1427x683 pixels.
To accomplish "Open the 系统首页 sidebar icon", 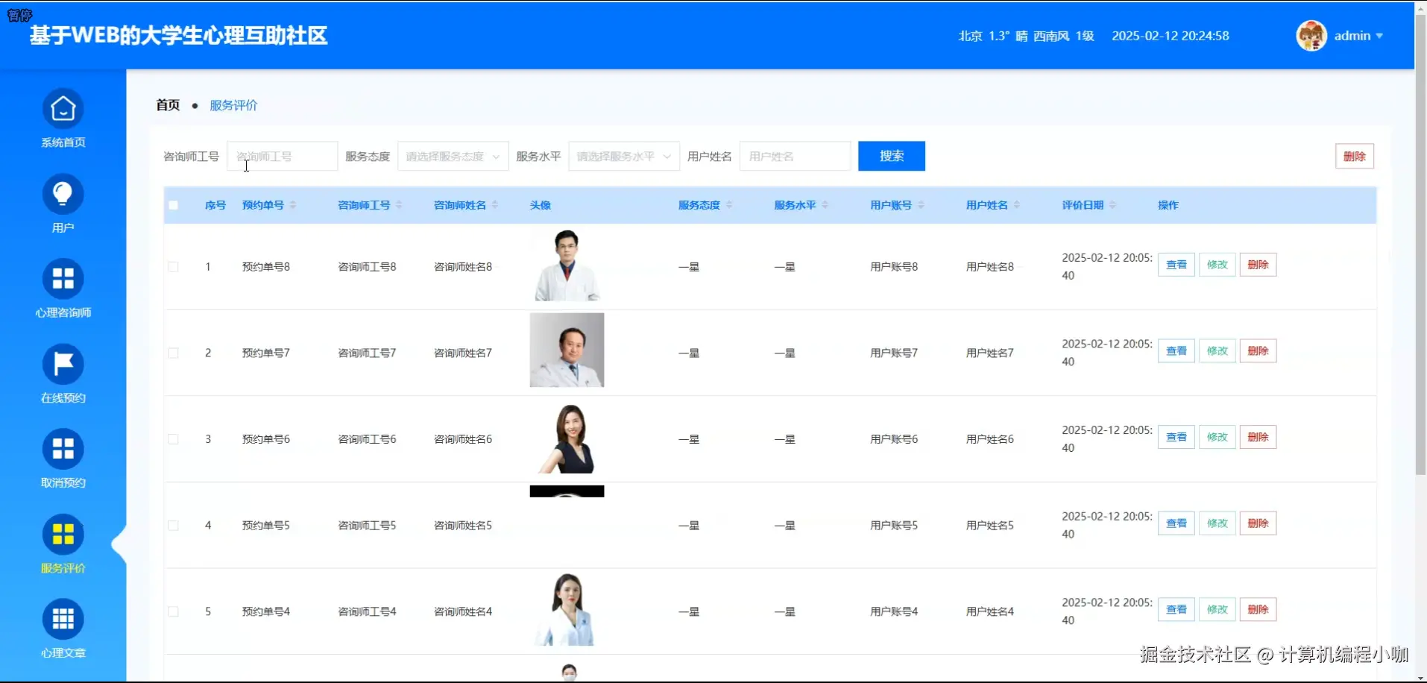I will click(x=63, y=108).
